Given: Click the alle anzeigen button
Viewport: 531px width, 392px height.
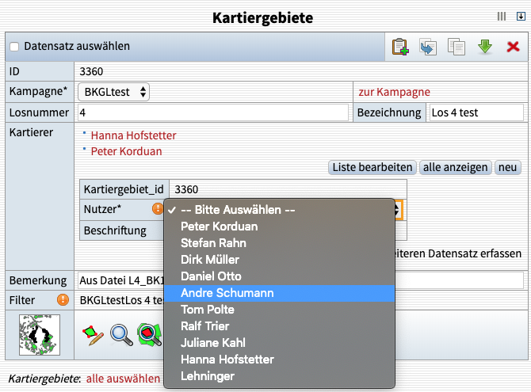Looking at the screenshot, I should tap(455, 167).
